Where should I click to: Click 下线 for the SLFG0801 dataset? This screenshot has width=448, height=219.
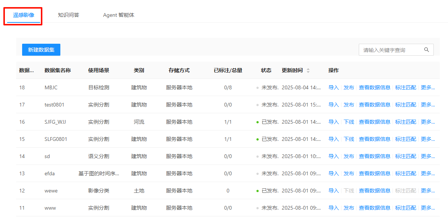349,139
